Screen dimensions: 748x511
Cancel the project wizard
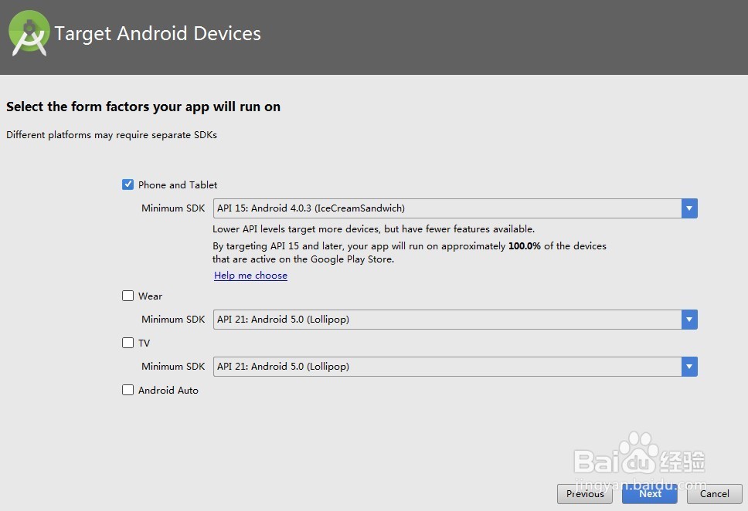(x=713, y=494)
